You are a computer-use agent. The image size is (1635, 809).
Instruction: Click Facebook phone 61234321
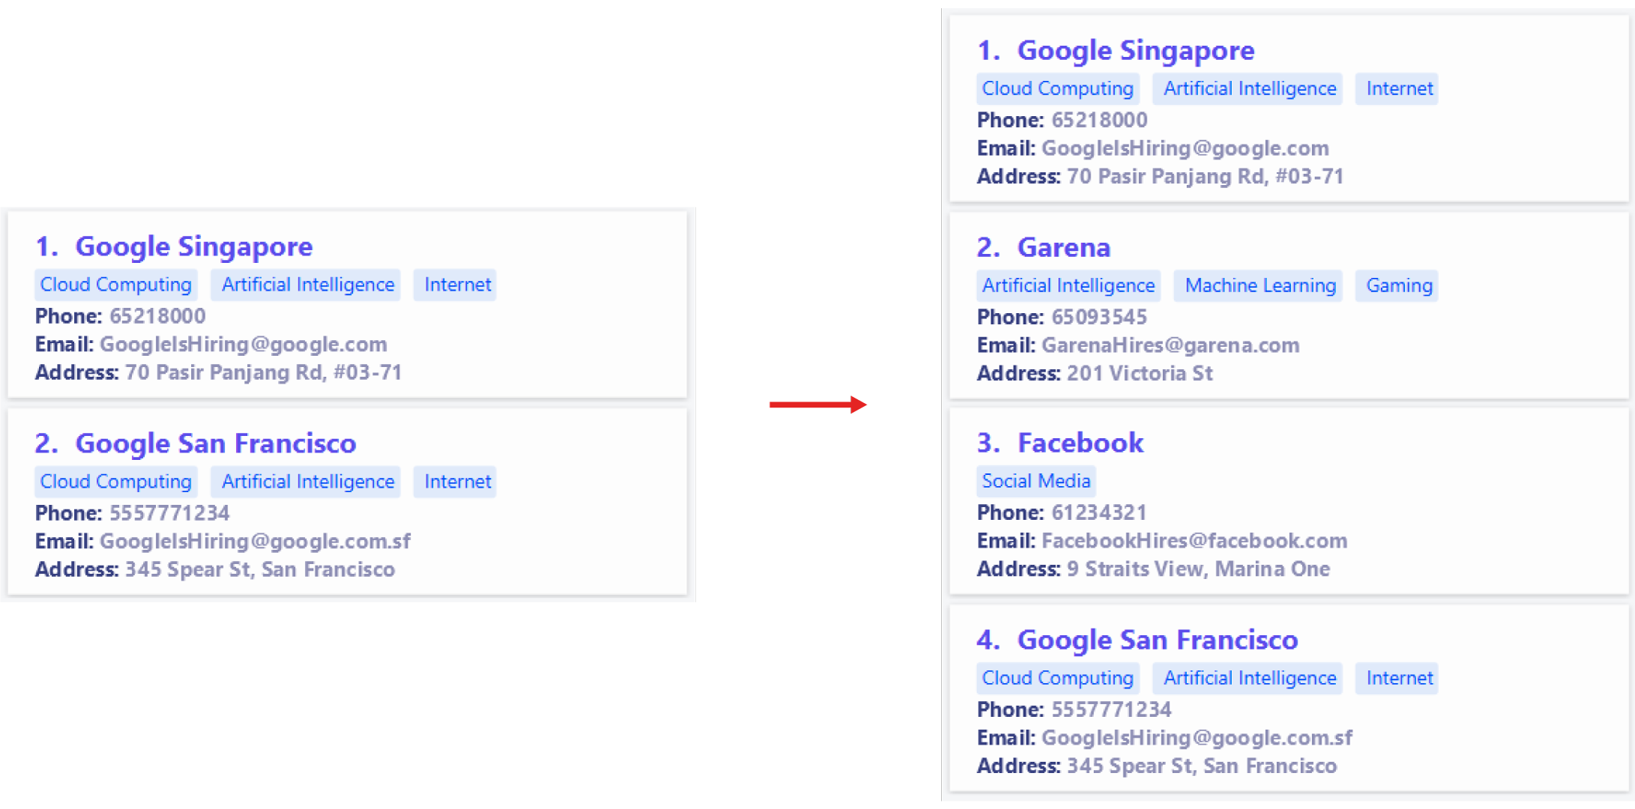pos(1099,512)
